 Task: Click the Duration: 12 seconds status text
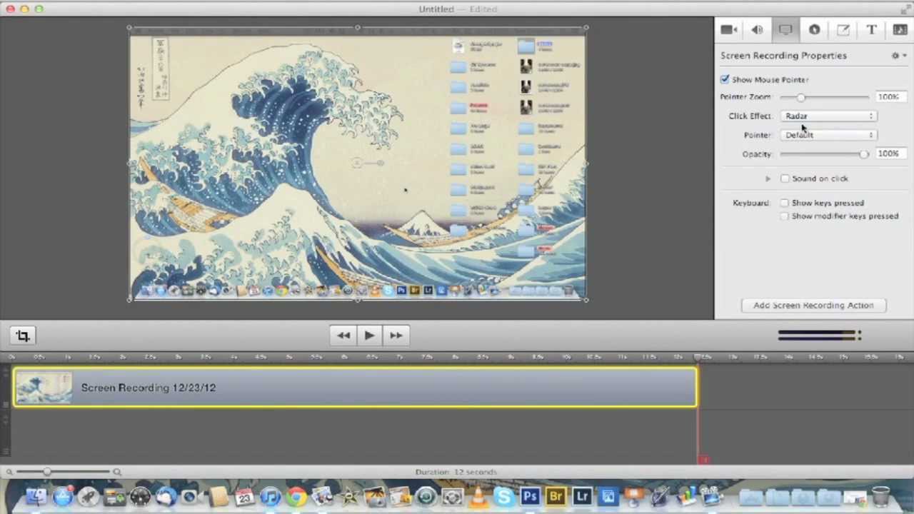click(456, 472)
